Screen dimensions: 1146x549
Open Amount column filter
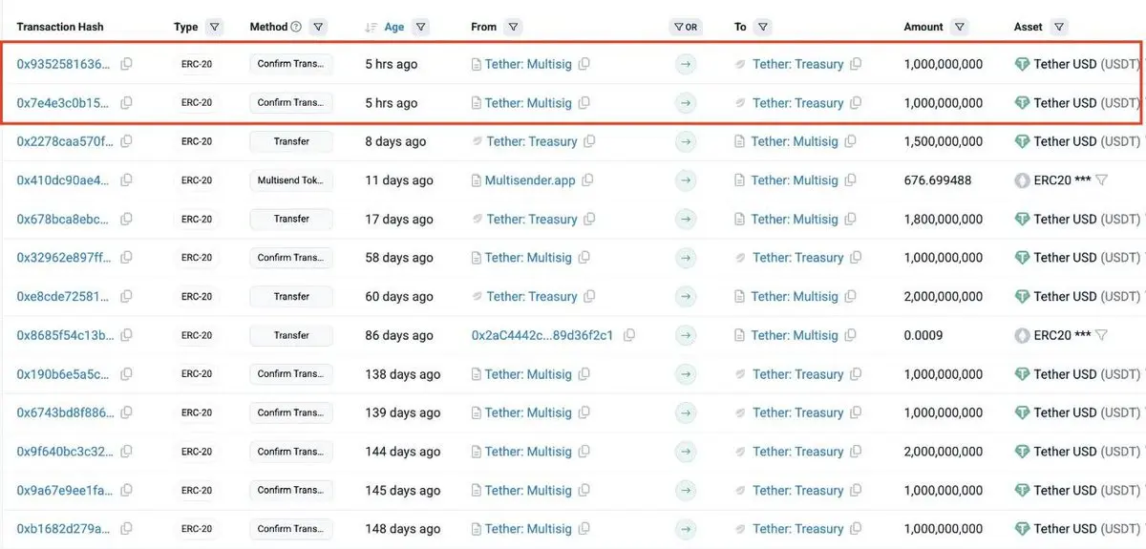(x=960, y=27)
